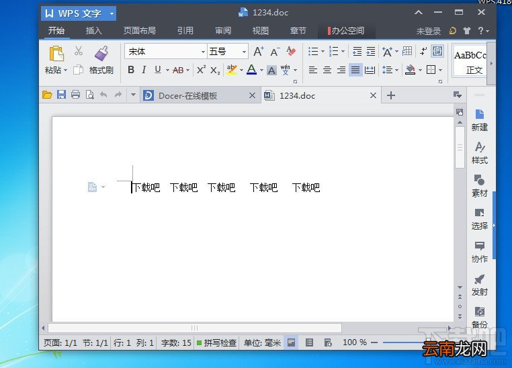Image resolution: width=512 pixels, height=368 pixels.
Task: Expand numbered list options arrow
Action: [343, 51]
